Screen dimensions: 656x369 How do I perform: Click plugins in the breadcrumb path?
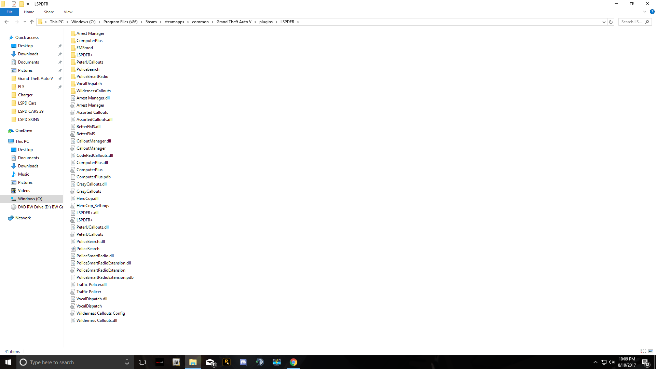click(266, 22)
